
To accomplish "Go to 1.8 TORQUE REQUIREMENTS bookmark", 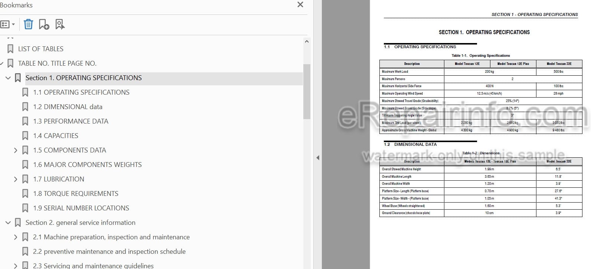I will (x=76, y=194).
